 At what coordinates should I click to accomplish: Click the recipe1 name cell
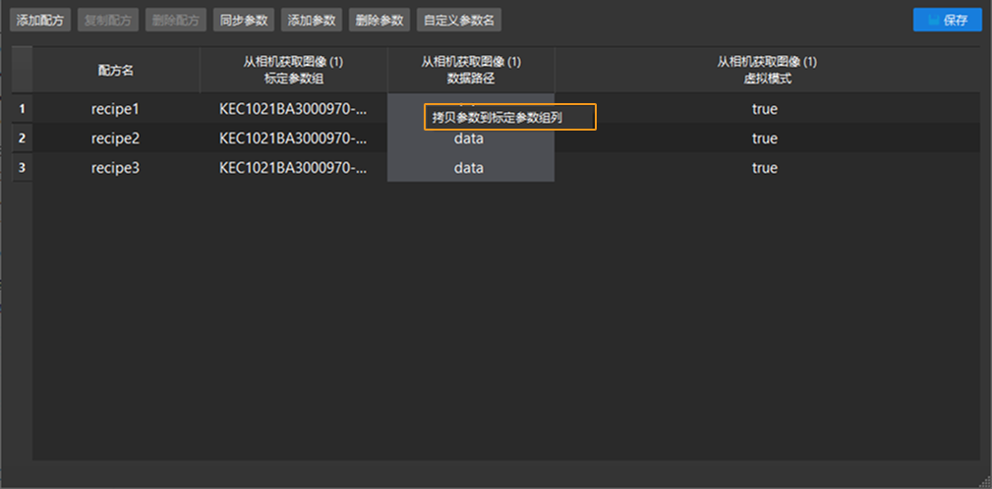point(116,109)
